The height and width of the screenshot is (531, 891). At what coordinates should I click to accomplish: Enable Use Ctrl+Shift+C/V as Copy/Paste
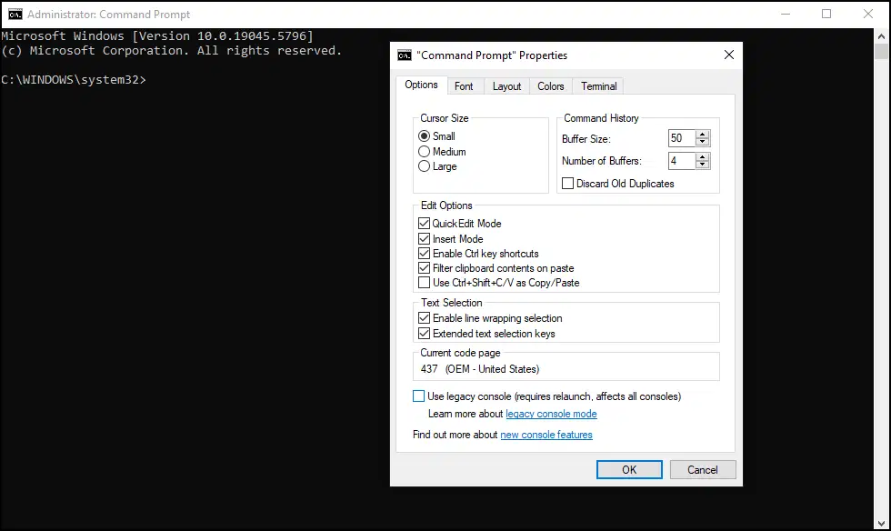click(x=424, y=283)
